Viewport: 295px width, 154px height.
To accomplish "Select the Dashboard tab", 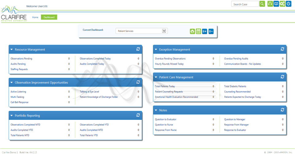I will tap(49, 17).
